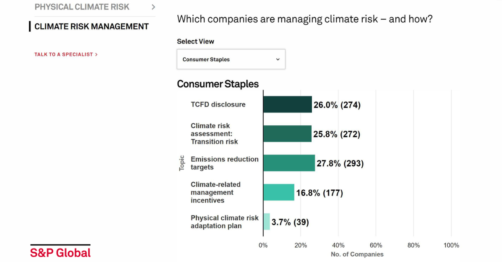The image size is (502, 262).
Task: Click the Consumer Staples chart title
Action: [218, 84]
